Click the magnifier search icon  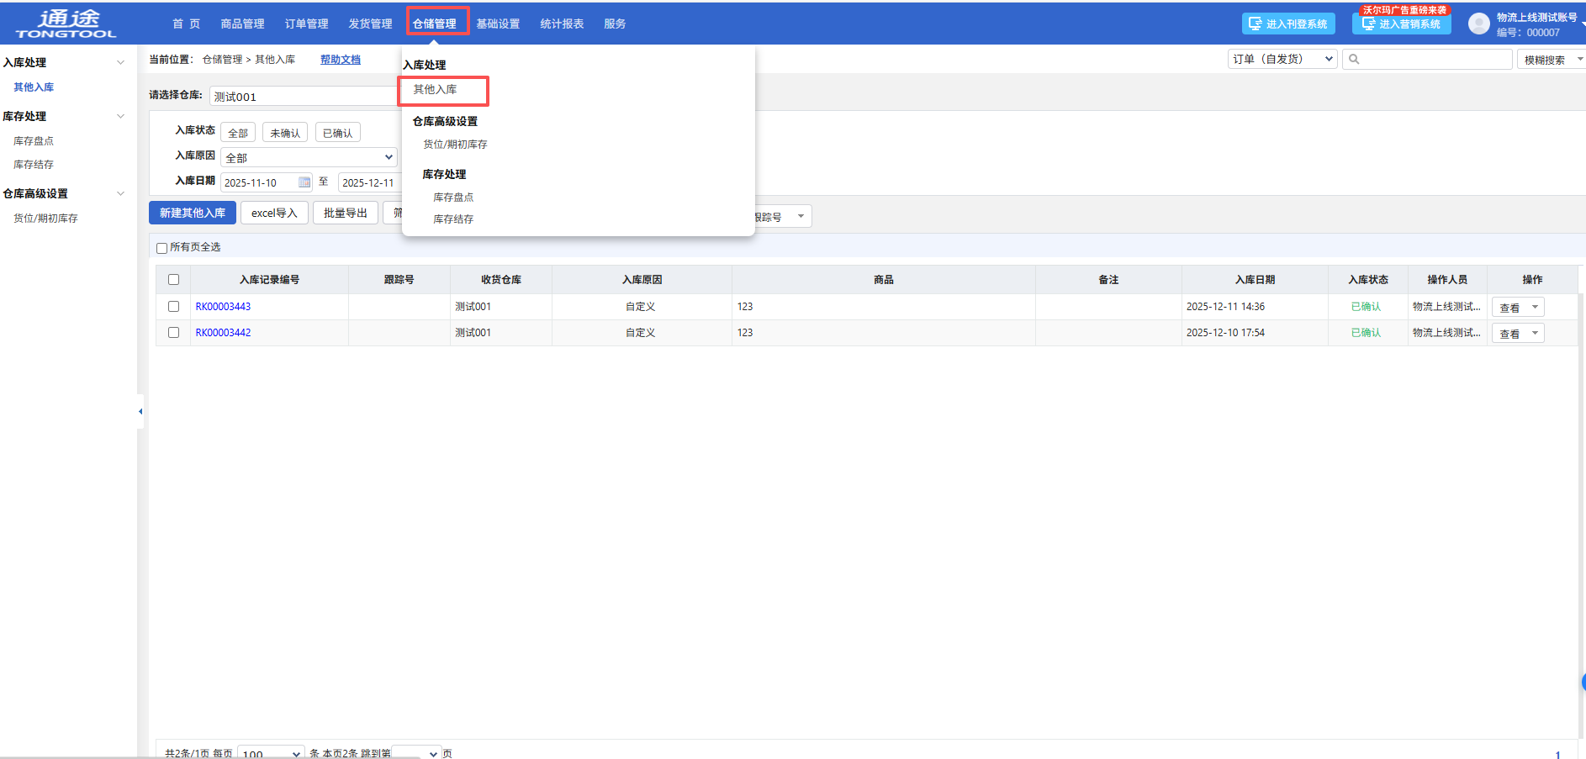click(x=1354, y=60)
